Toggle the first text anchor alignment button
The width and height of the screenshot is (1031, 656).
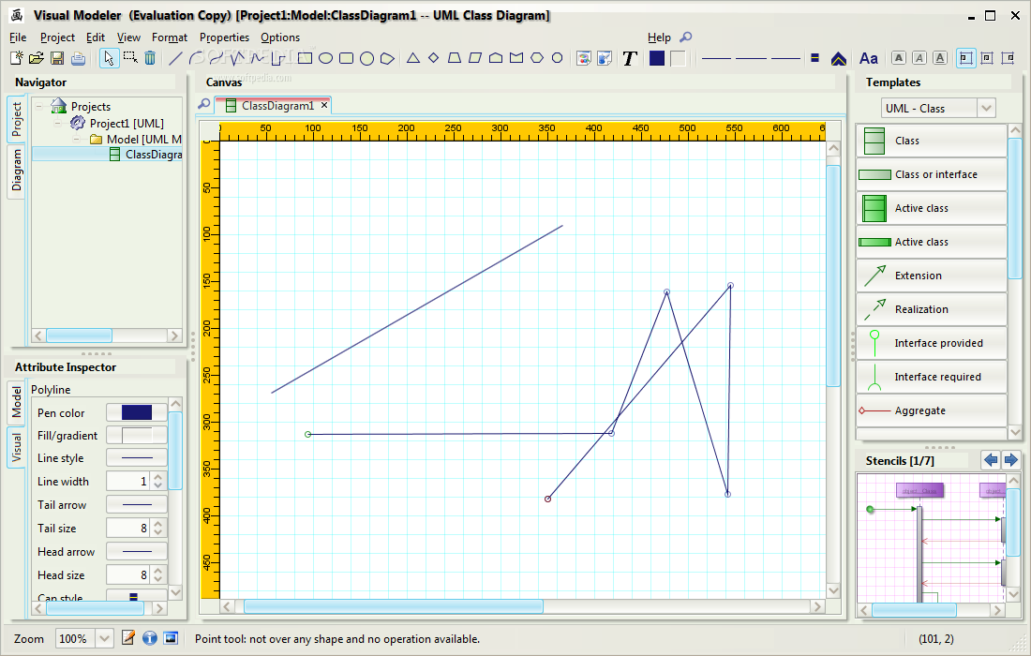(x=966, y=58)
